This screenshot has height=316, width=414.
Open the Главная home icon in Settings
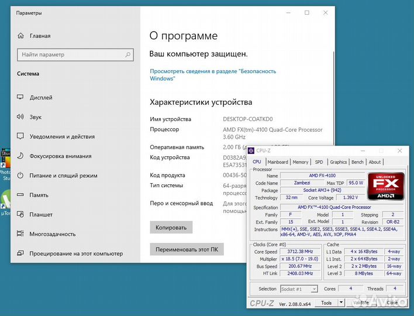tap(20, 36)
